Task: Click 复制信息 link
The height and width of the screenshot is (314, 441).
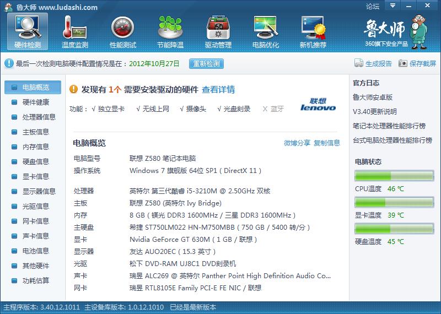Action: (x=327, y=143)
